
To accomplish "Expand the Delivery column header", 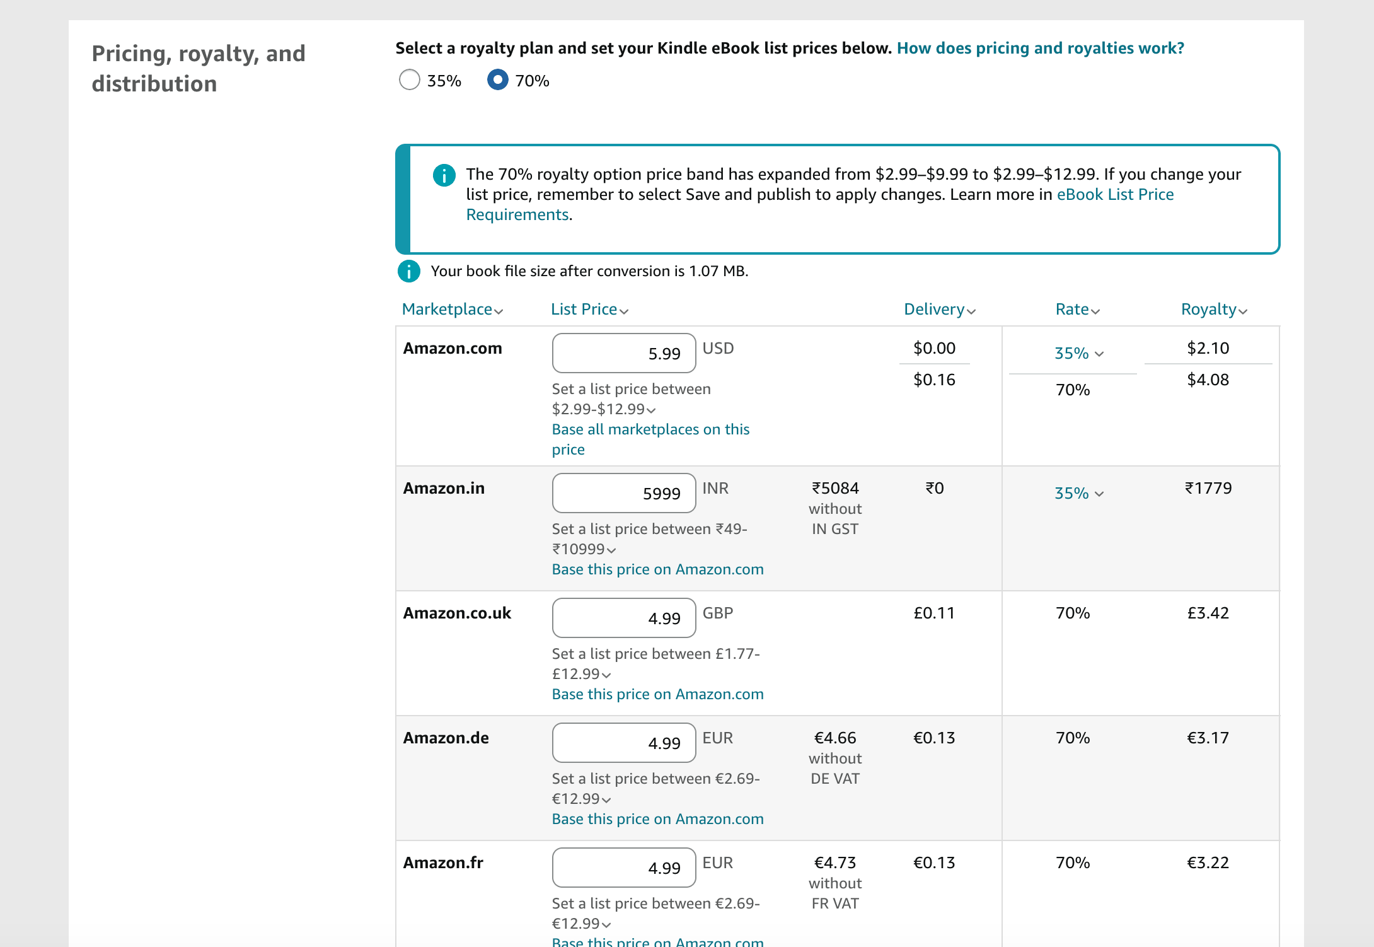I will pyautogui.click(x=940, y=310).
